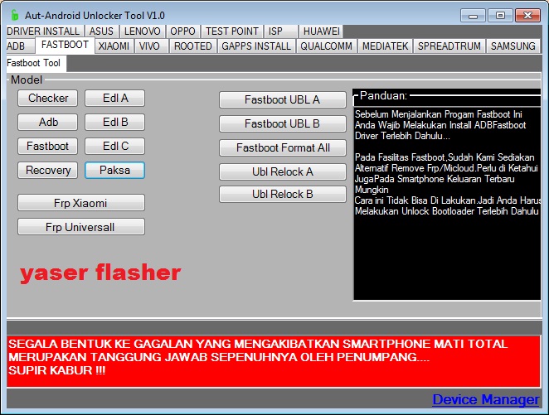Click the Fastboot mode button
Viewport: 549px width, 415px height.
point(48,146)
